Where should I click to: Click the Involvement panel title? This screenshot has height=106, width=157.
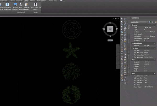click(x=21, y=12)
